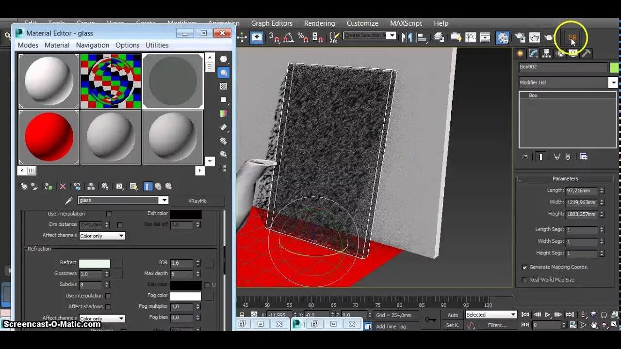The image size is (621, 349).
Task: Click the Hierarchy panel icon
Action: coord(546,54)
